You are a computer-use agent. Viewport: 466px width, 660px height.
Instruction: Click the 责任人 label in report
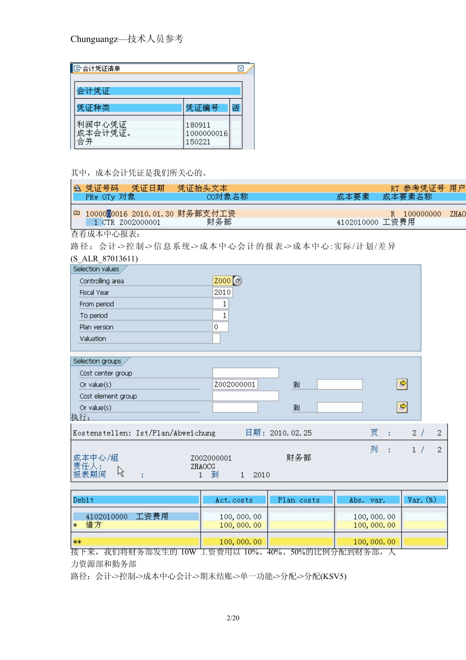[87, 466]
